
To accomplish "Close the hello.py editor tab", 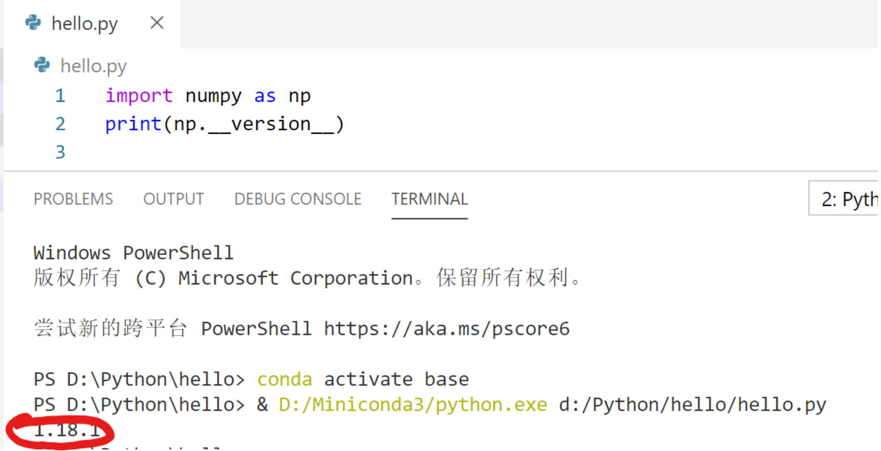I will [157, 23].
